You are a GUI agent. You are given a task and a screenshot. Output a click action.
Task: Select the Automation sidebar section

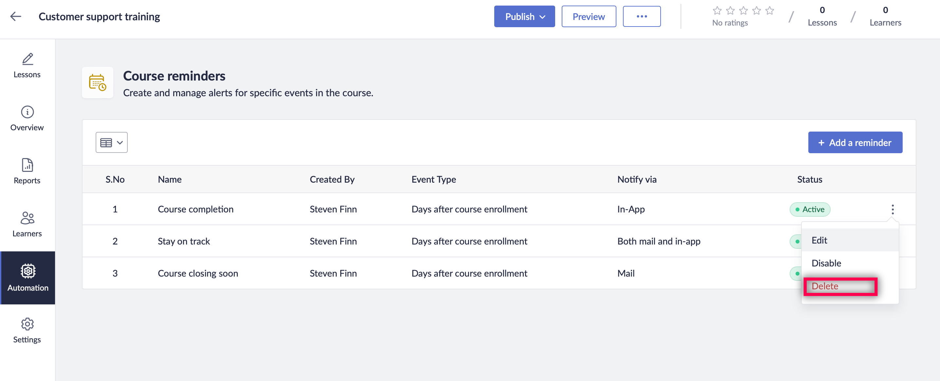28,278
